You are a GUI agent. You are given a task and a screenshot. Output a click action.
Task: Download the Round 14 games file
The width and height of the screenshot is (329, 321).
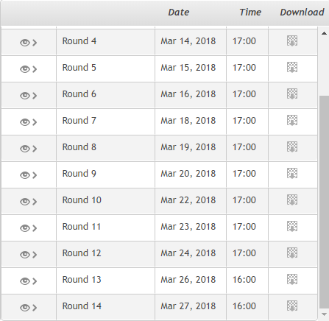click(292, 306)
